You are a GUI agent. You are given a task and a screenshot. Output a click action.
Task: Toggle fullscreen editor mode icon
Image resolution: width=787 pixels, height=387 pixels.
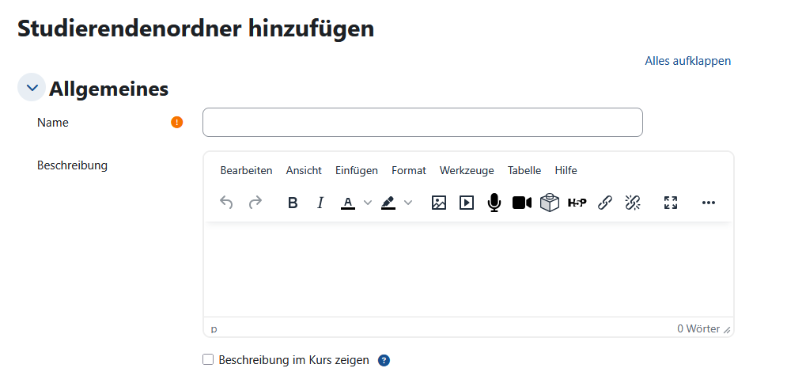pos(671,203)
